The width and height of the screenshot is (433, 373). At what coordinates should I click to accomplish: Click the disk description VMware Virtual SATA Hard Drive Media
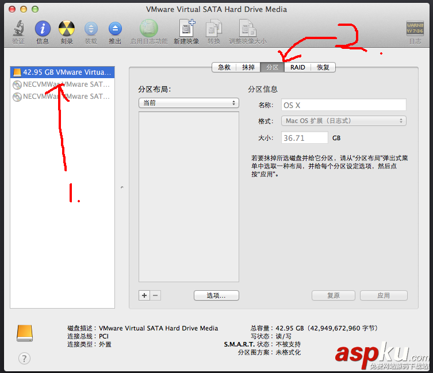coord(159,328)
